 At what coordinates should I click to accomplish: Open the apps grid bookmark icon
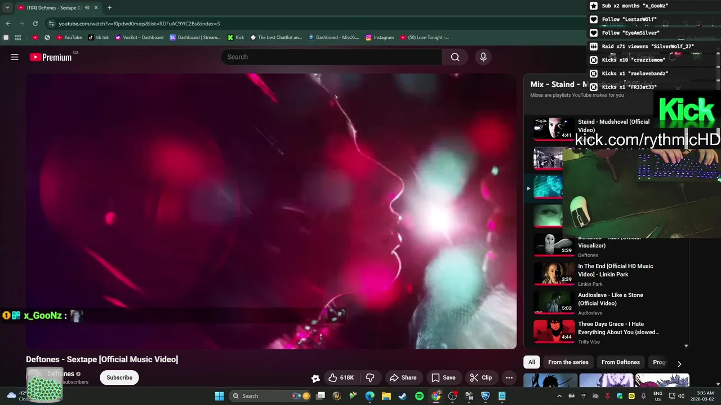coord(18,38)
